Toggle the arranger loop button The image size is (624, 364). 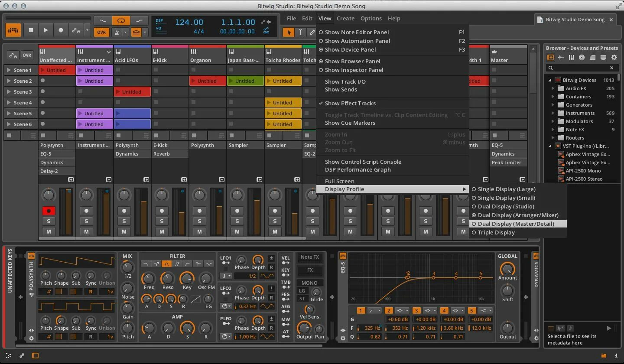(121, 20)
